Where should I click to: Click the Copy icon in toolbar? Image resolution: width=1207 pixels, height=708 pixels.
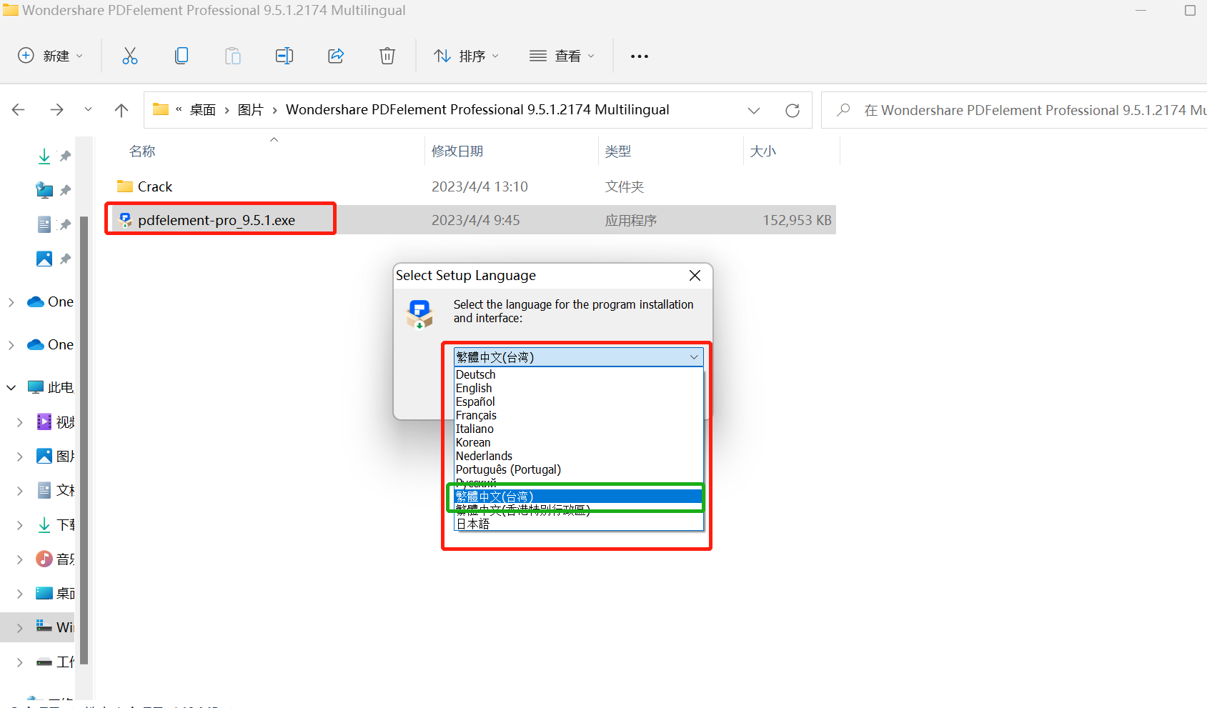tap(182, 56)
